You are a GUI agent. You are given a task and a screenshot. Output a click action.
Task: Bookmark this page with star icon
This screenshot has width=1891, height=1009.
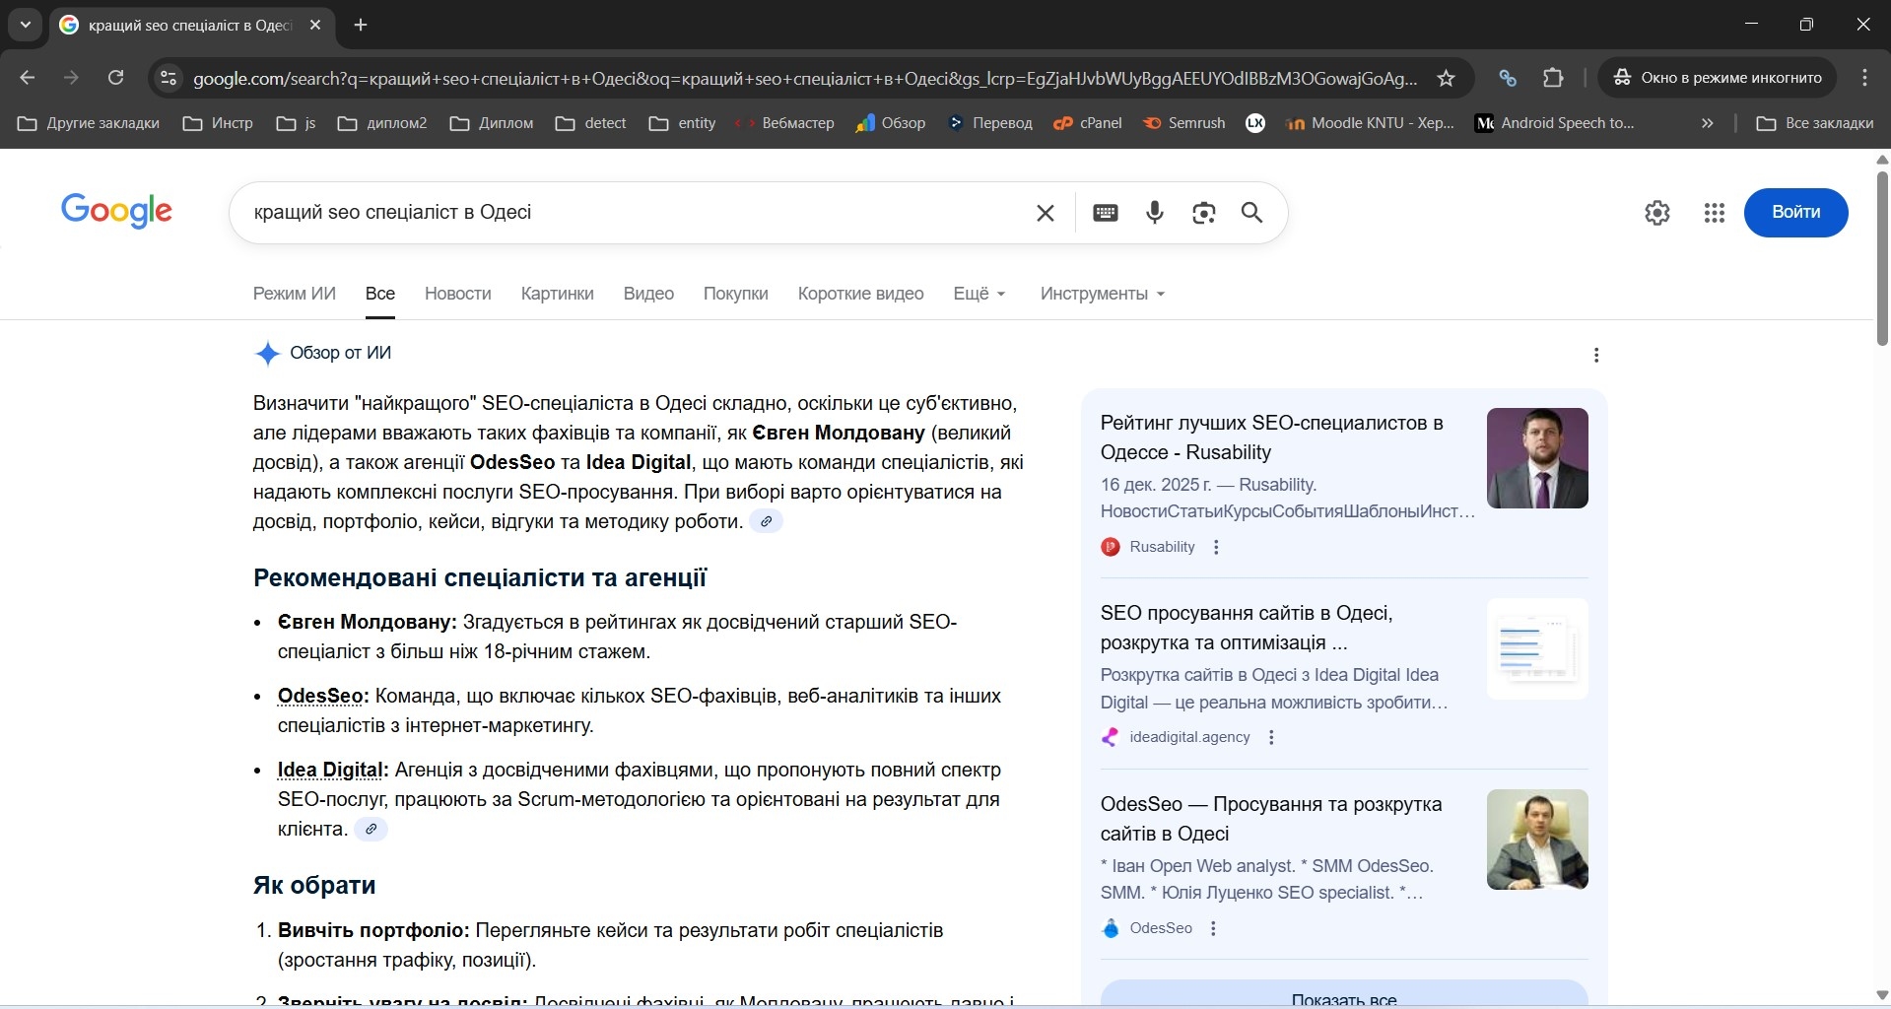[1446, 78]
